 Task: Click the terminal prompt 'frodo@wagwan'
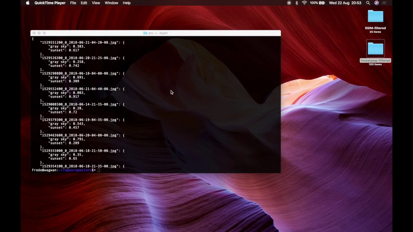(45, 170)
